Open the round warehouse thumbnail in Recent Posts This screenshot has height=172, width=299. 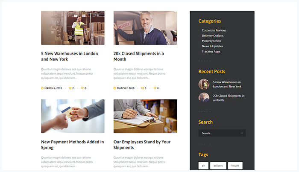(204, 84)
